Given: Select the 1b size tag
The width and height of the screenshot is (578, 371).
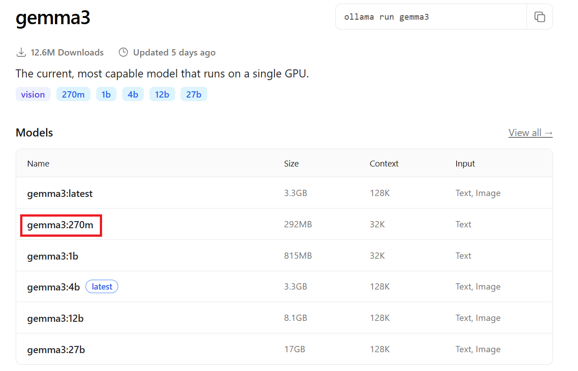Looking at the screenshot, I should coord(106,94).
